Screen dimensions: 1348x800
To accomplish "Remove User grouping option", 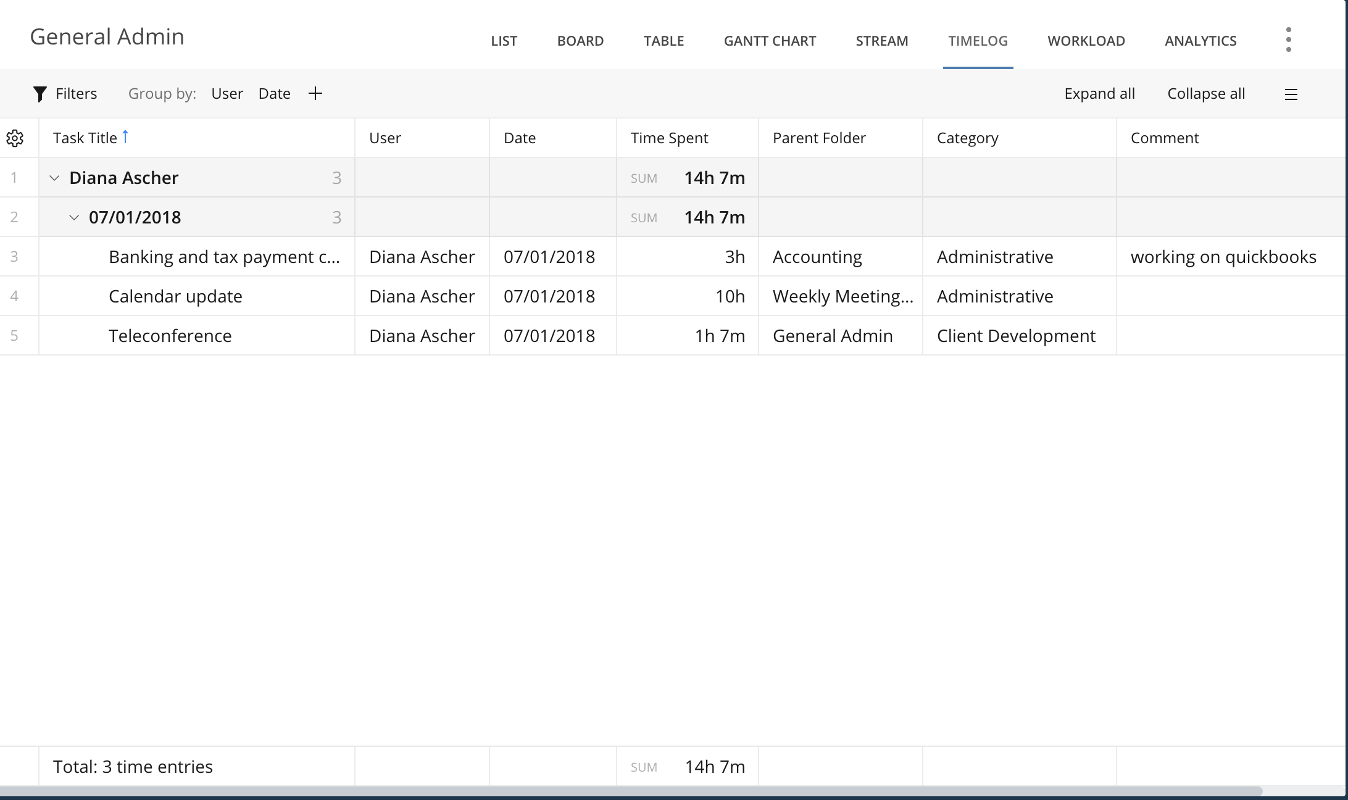I will tap(227, 94).
